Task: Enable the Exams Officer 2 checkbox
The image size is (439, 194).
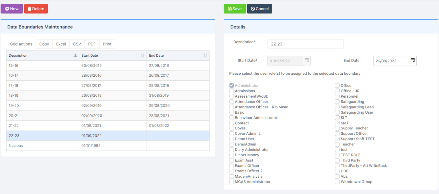Action: point(232,171)
